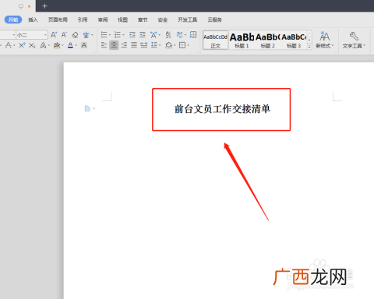This screenshot has height=299, width=374.
Task: Apply the 标题 3 style
Action: pos(294,40)
